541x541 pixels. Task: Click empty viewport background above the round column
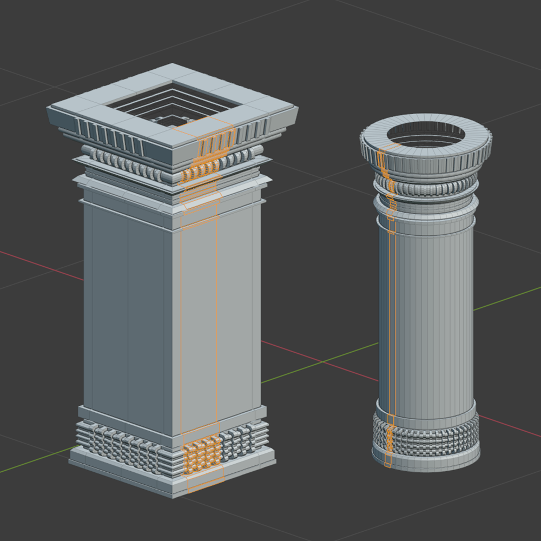pos(422,60)
